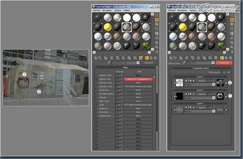This screenshot has height=159, width=243.
Task: Pick material eyedropper in left editor
Action: coord(109,63)
